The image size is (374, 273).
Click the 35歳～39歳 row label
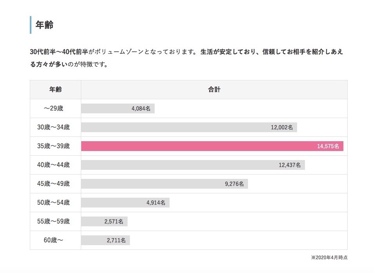coord(55,146)
